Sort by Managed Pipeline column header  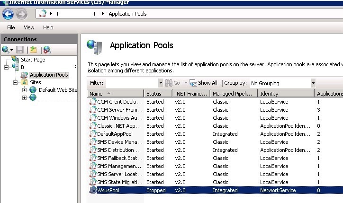tap(234, 94)
